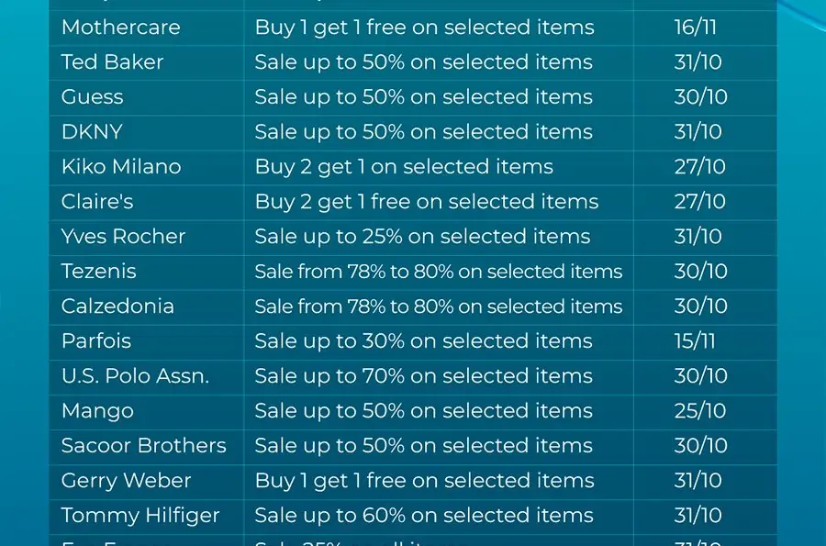826x546 pixels.
Task: Select Mango's end date 25/10
Action: tap(700, 411)
